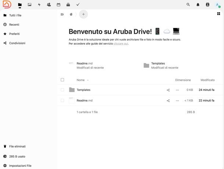
Task: Toggle the select-all checkbox
Action: (62, 80)
